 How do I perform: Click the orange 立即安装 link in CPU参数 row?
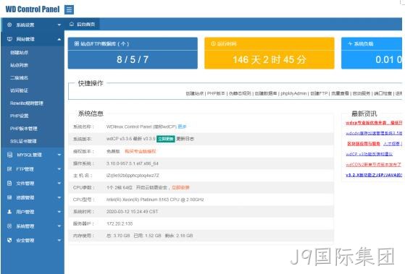180,187
